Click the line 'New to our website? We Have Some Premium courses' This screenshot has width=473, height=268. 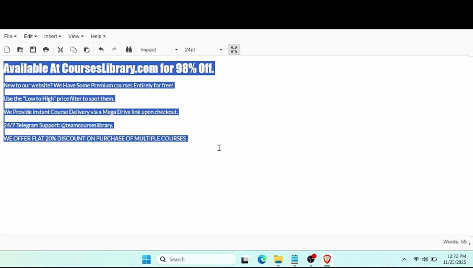[89, 85]
